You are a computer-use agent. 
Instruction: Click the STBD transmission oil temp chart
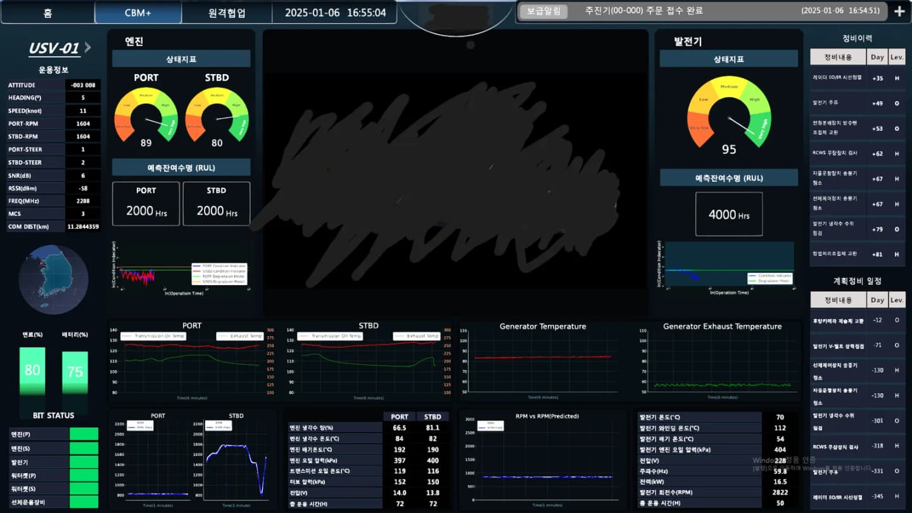pyautogui.click(x=369, y=361)
